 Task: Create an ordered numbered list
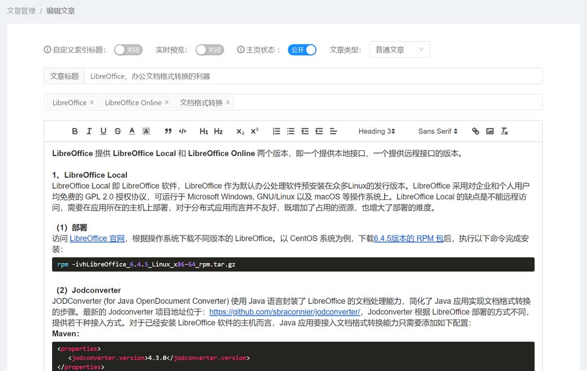point(277,131)
